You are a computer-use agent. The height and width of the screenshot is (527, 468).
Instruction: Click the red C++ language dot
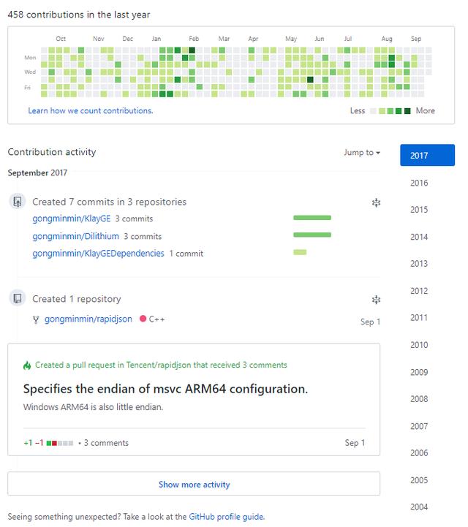coord(143,319)
